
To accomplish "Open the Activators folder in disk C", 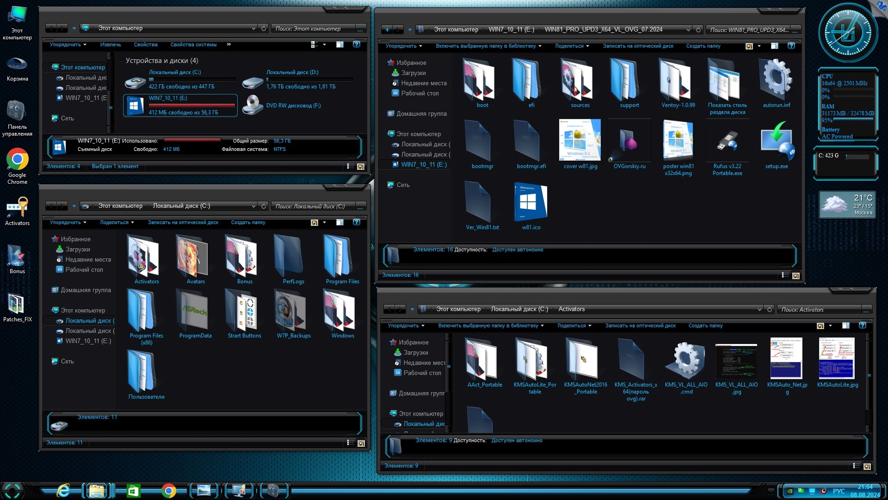I will click(146, 257).
